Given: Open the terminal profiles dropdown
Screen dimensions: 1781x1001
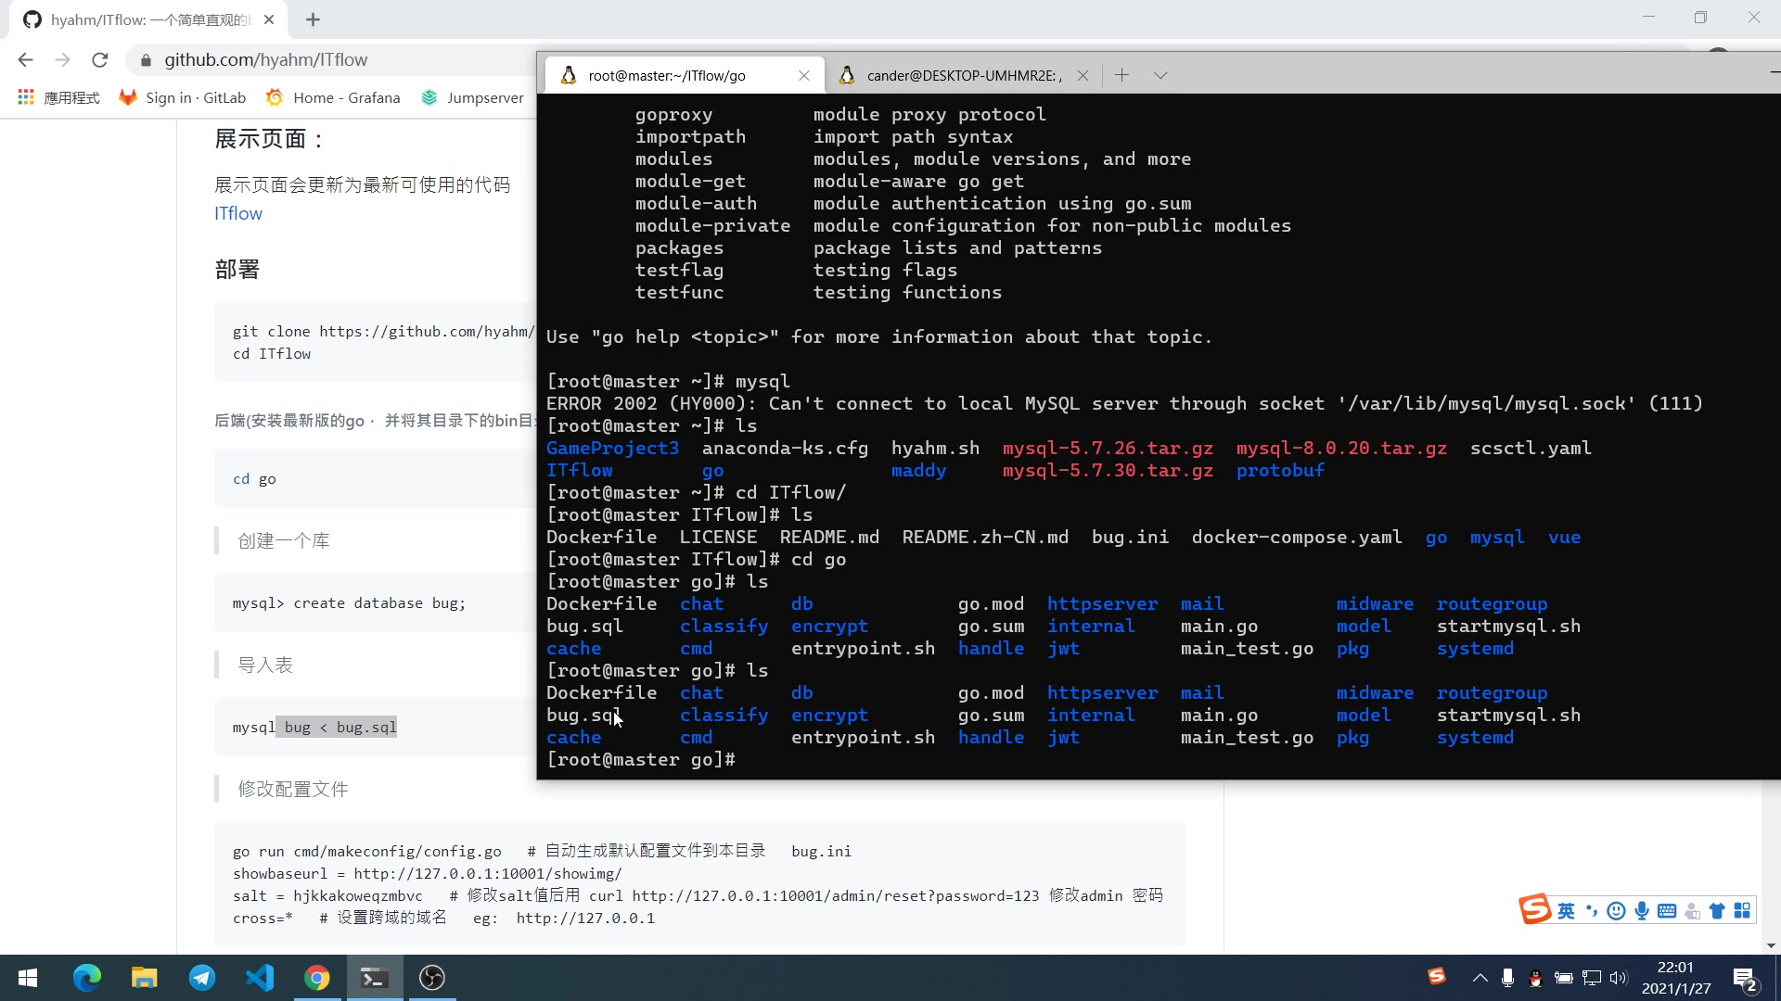Looking at the screenshot, I should tap(1160, 75).
